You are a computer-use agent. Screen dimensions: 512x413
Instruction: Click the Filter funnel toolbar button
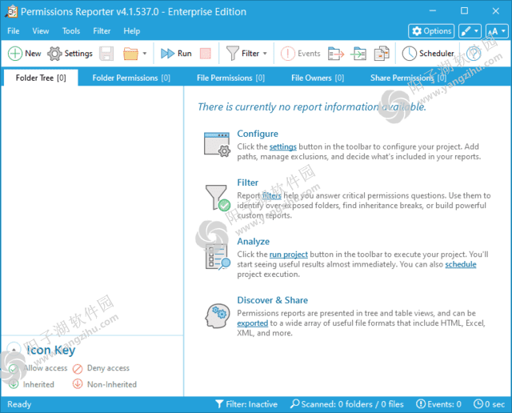click(243, 54)
